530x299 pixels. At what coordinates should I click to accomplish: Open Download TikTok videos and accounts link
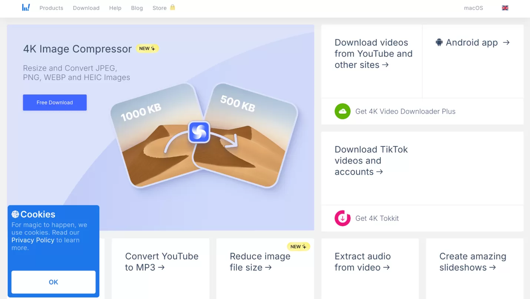click(x=371, y=160)
